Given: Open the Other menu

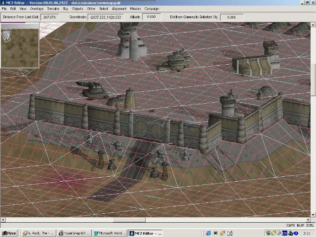Looking at the screenshot, I should point(91,9).
